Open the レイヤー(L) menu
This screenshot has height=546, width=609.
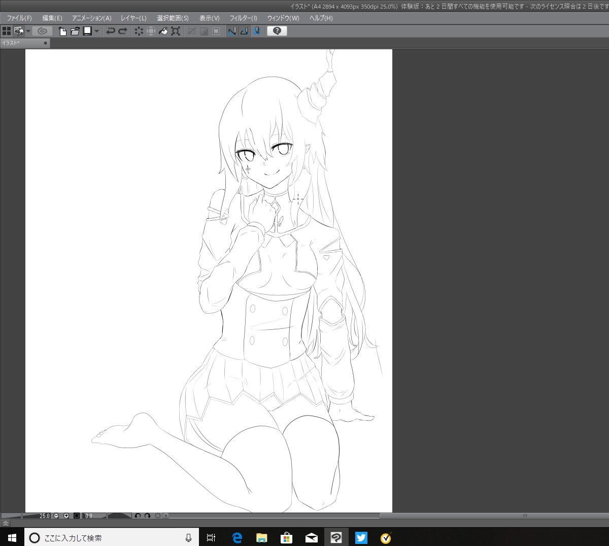pyautogui.click(x=133, y=18)
